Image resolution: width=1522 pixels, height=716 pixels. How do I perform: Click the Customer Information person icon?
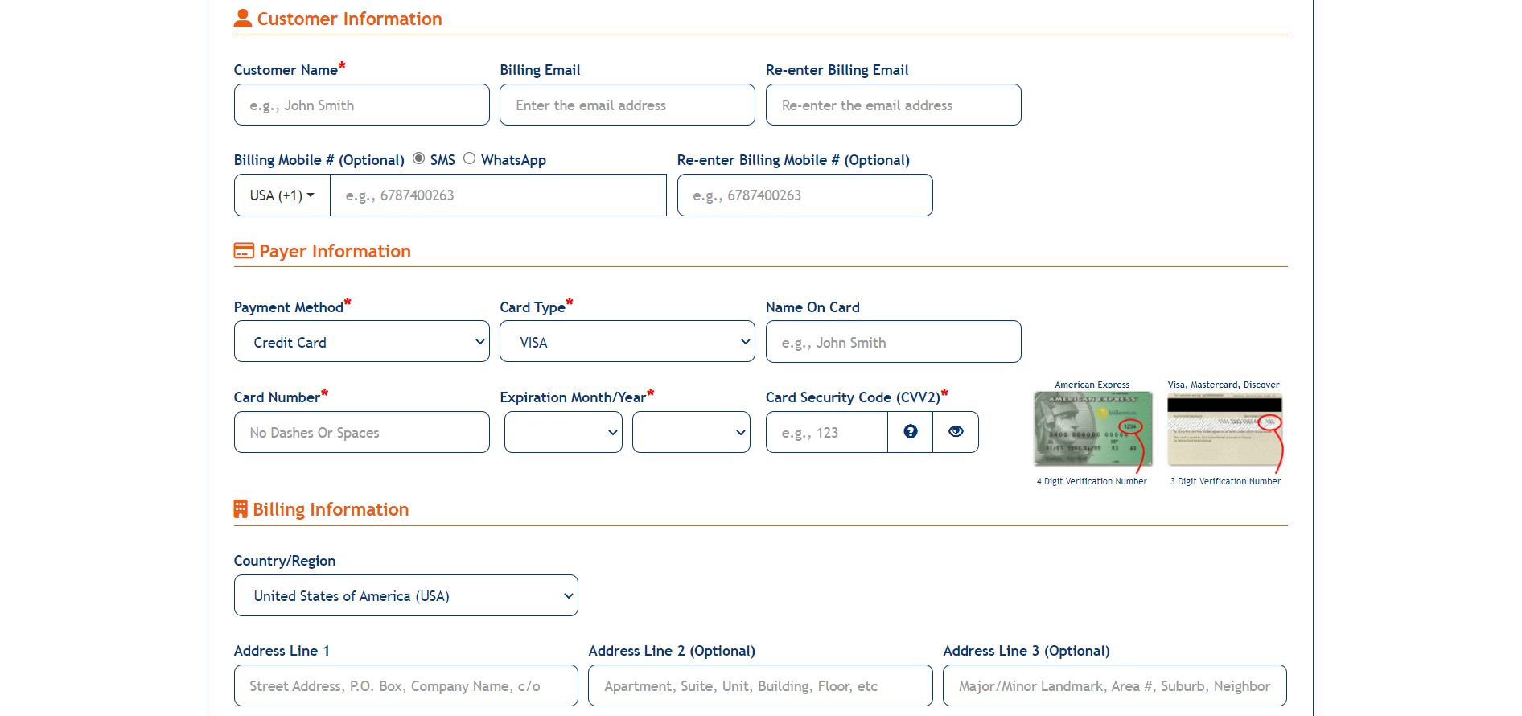click(x=242, y=19)
